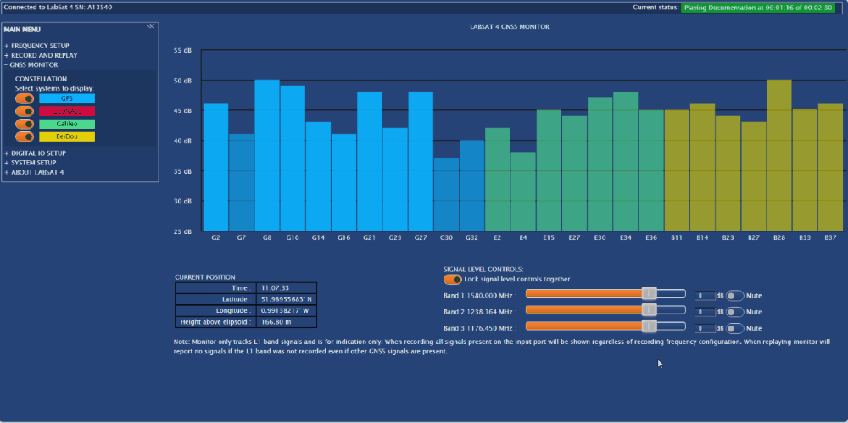
Task: Expand the FREQUENCY SETUP menu
Action: point(36,46)
